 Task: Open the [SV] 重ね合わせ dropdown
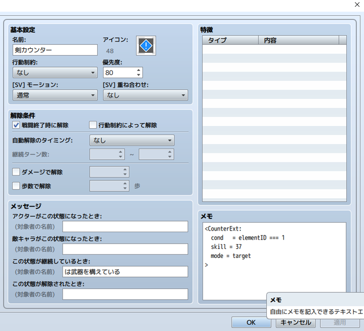pyautogui.click(x=146, y=95)
